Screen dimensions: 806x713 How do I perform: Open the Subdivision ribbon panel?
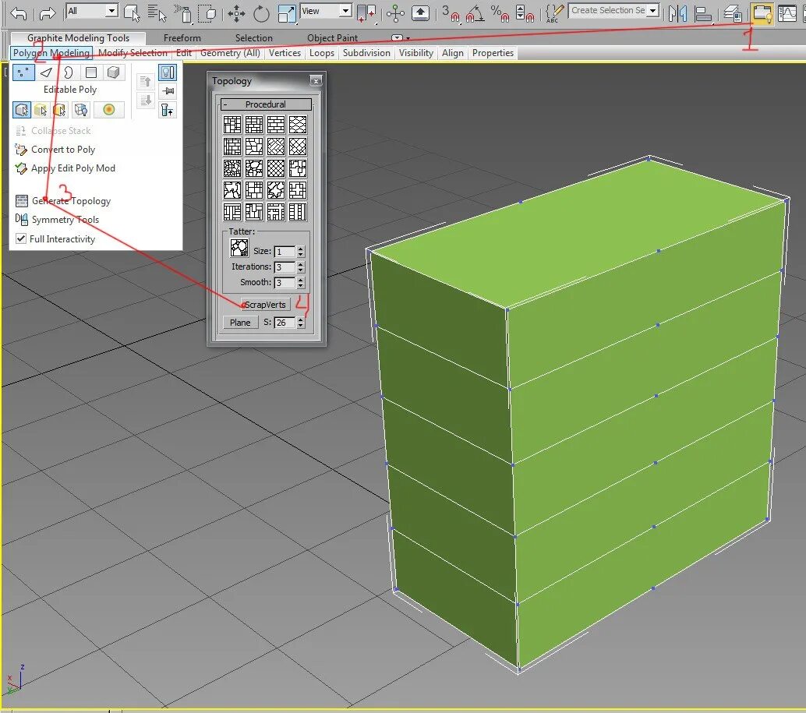[366, 53]
